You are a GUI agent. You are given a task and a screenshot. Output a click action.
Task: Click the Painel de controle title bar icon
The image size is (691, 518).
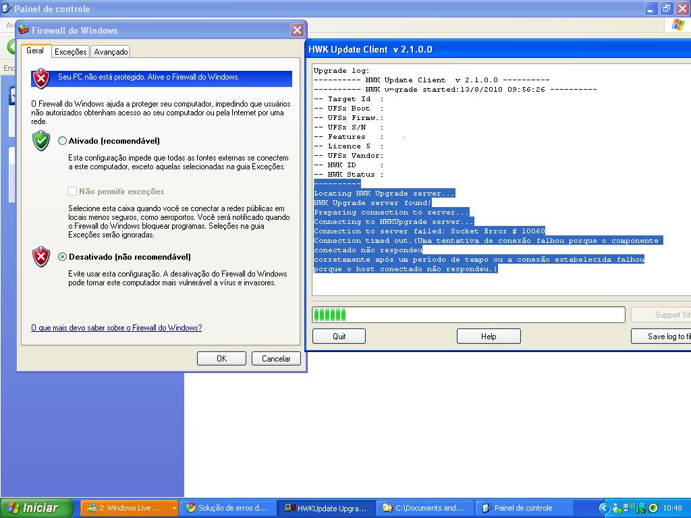(x=6, y=8)
